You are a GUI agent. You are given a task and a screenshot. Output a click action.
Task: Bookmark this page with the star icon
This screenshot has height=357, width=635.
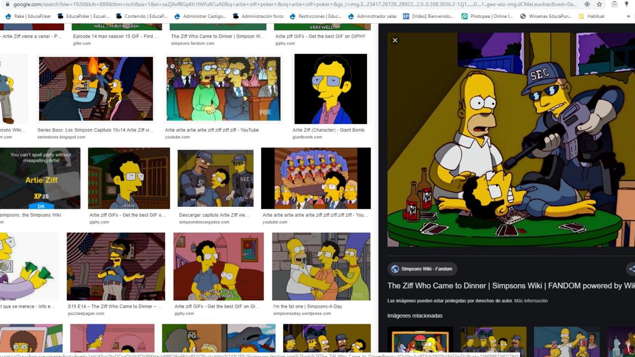coord(599,4)
